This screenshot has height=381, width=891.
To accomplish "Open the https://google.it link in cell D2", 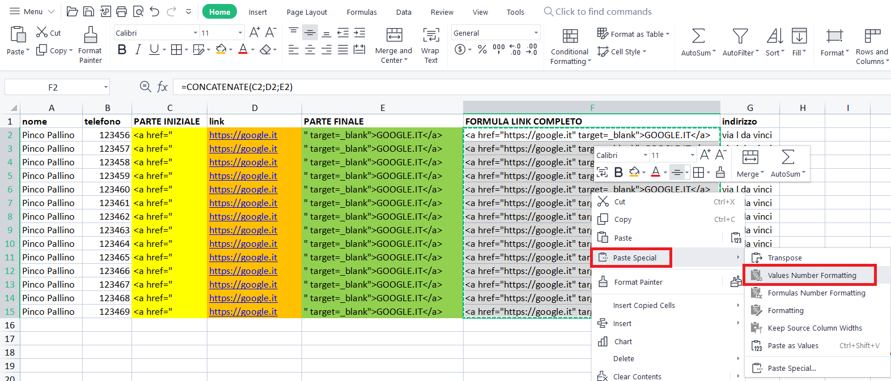I will [x=243, y=135].
